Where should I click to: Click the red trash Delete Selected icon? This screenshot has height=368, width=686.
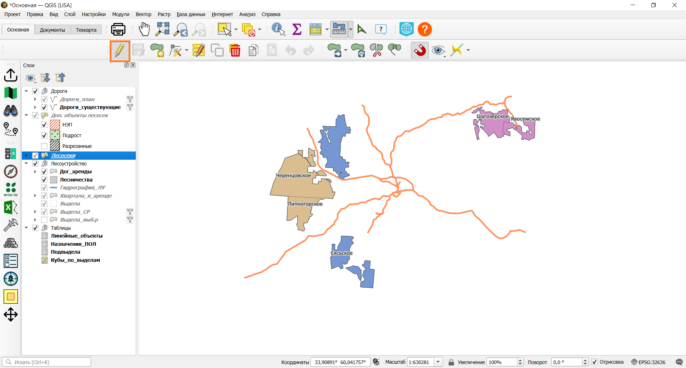(235, 50)
